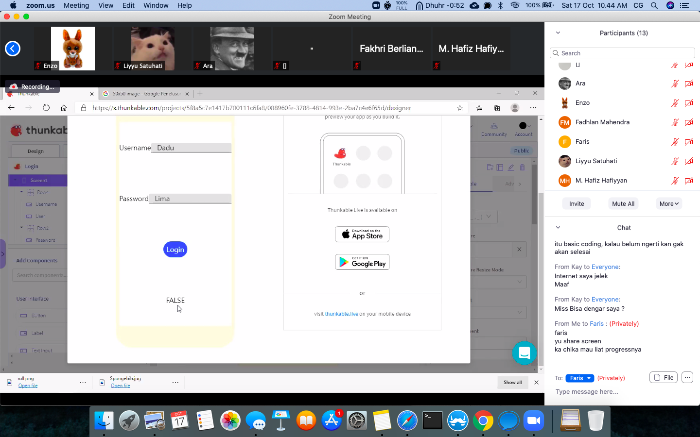This screenshot has height=437, width=700.
Task: Open the chat support bubble icon
Action: (524, 353)
